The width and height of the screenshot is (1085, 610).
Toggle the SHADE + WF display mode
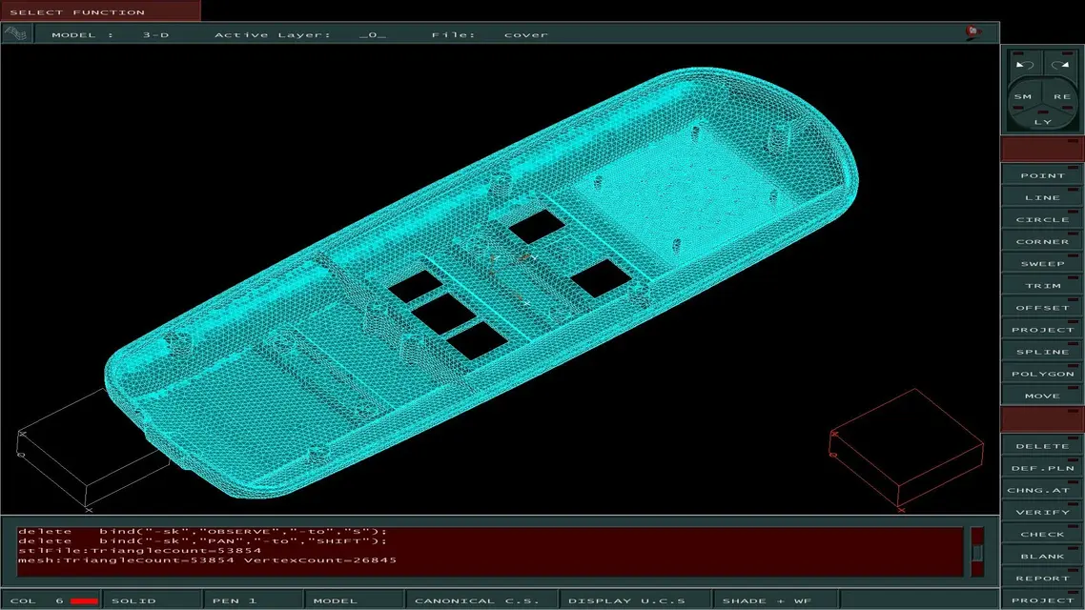[x=775, y=600]
